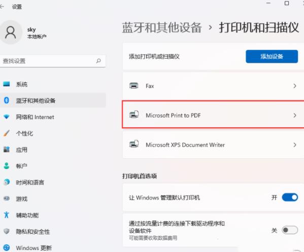Viewport: 304px width, 252px height.
Task: Open 帐户 settings category
Action: [x=53, y=166]
